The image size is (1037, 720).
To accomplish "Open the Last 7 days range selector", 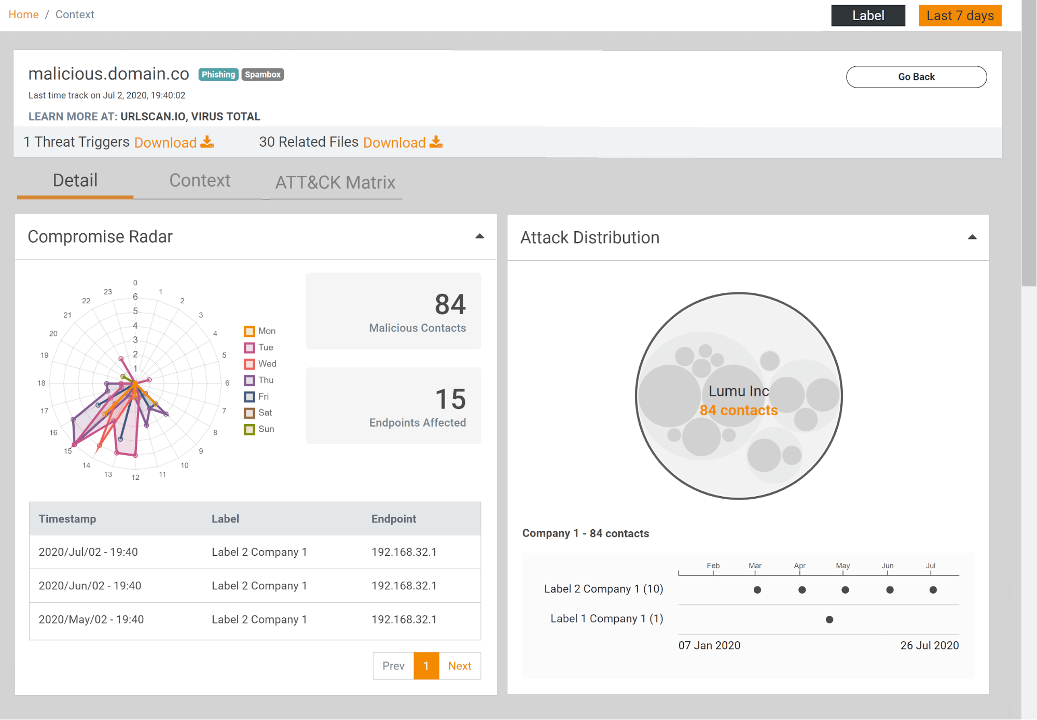I will point(960,16).
